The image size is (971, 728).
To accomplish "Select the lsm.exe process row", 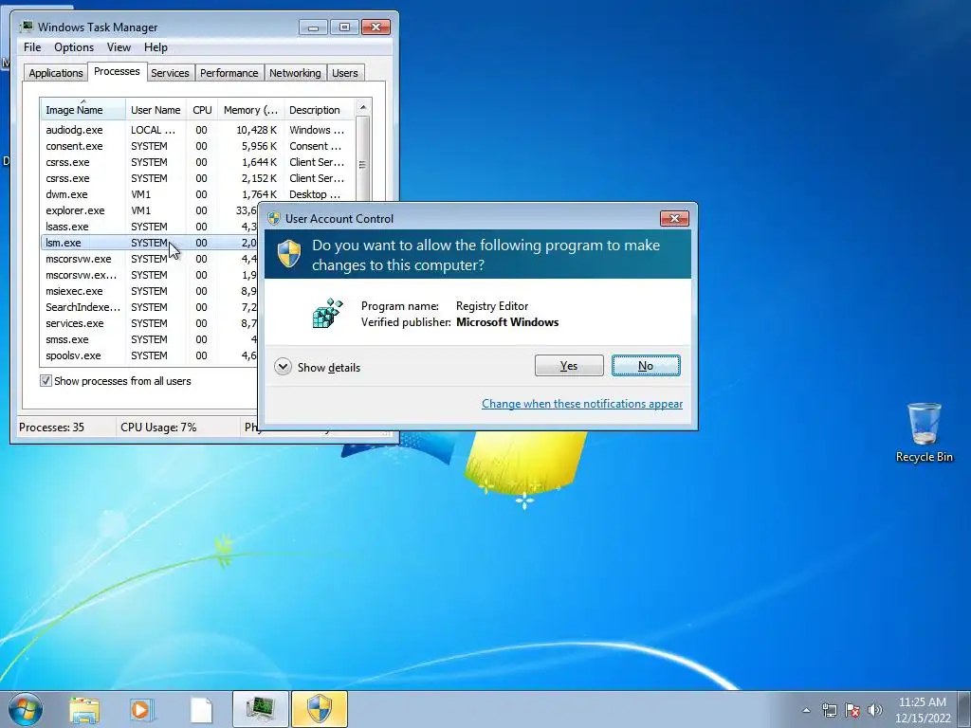I will [x=149, y=243].
